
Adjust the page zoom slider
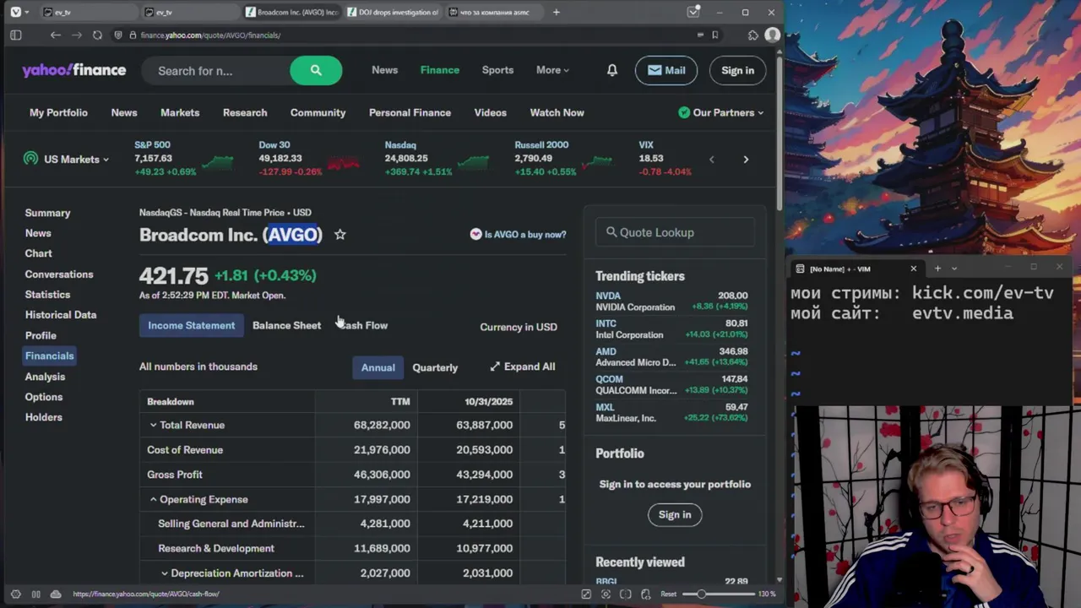tap(719, 594)
